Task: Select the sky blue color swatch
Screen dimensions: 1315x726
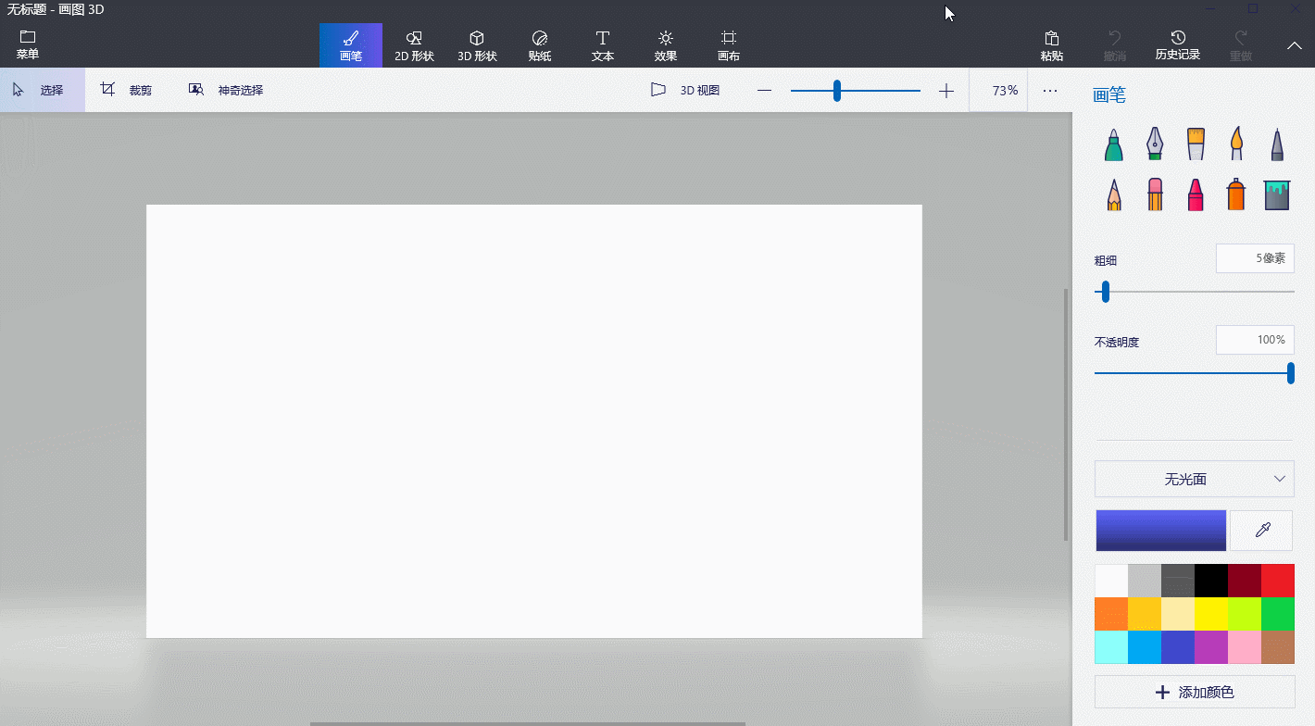Action: [1145, 647]
